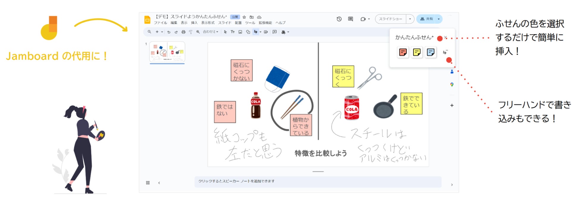Open the shape insert tool
Screen dimensions: 580x201
tap(248, 32)
